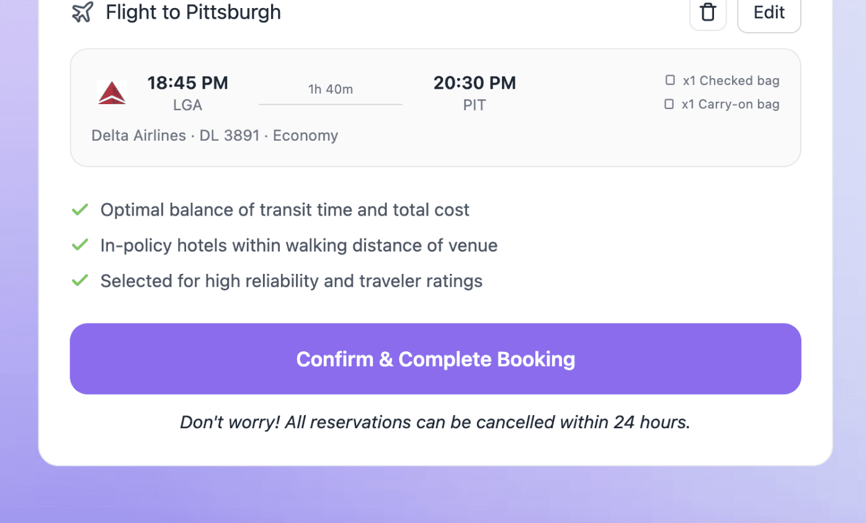Delete the flight using the trash icon

click(708, 12)
